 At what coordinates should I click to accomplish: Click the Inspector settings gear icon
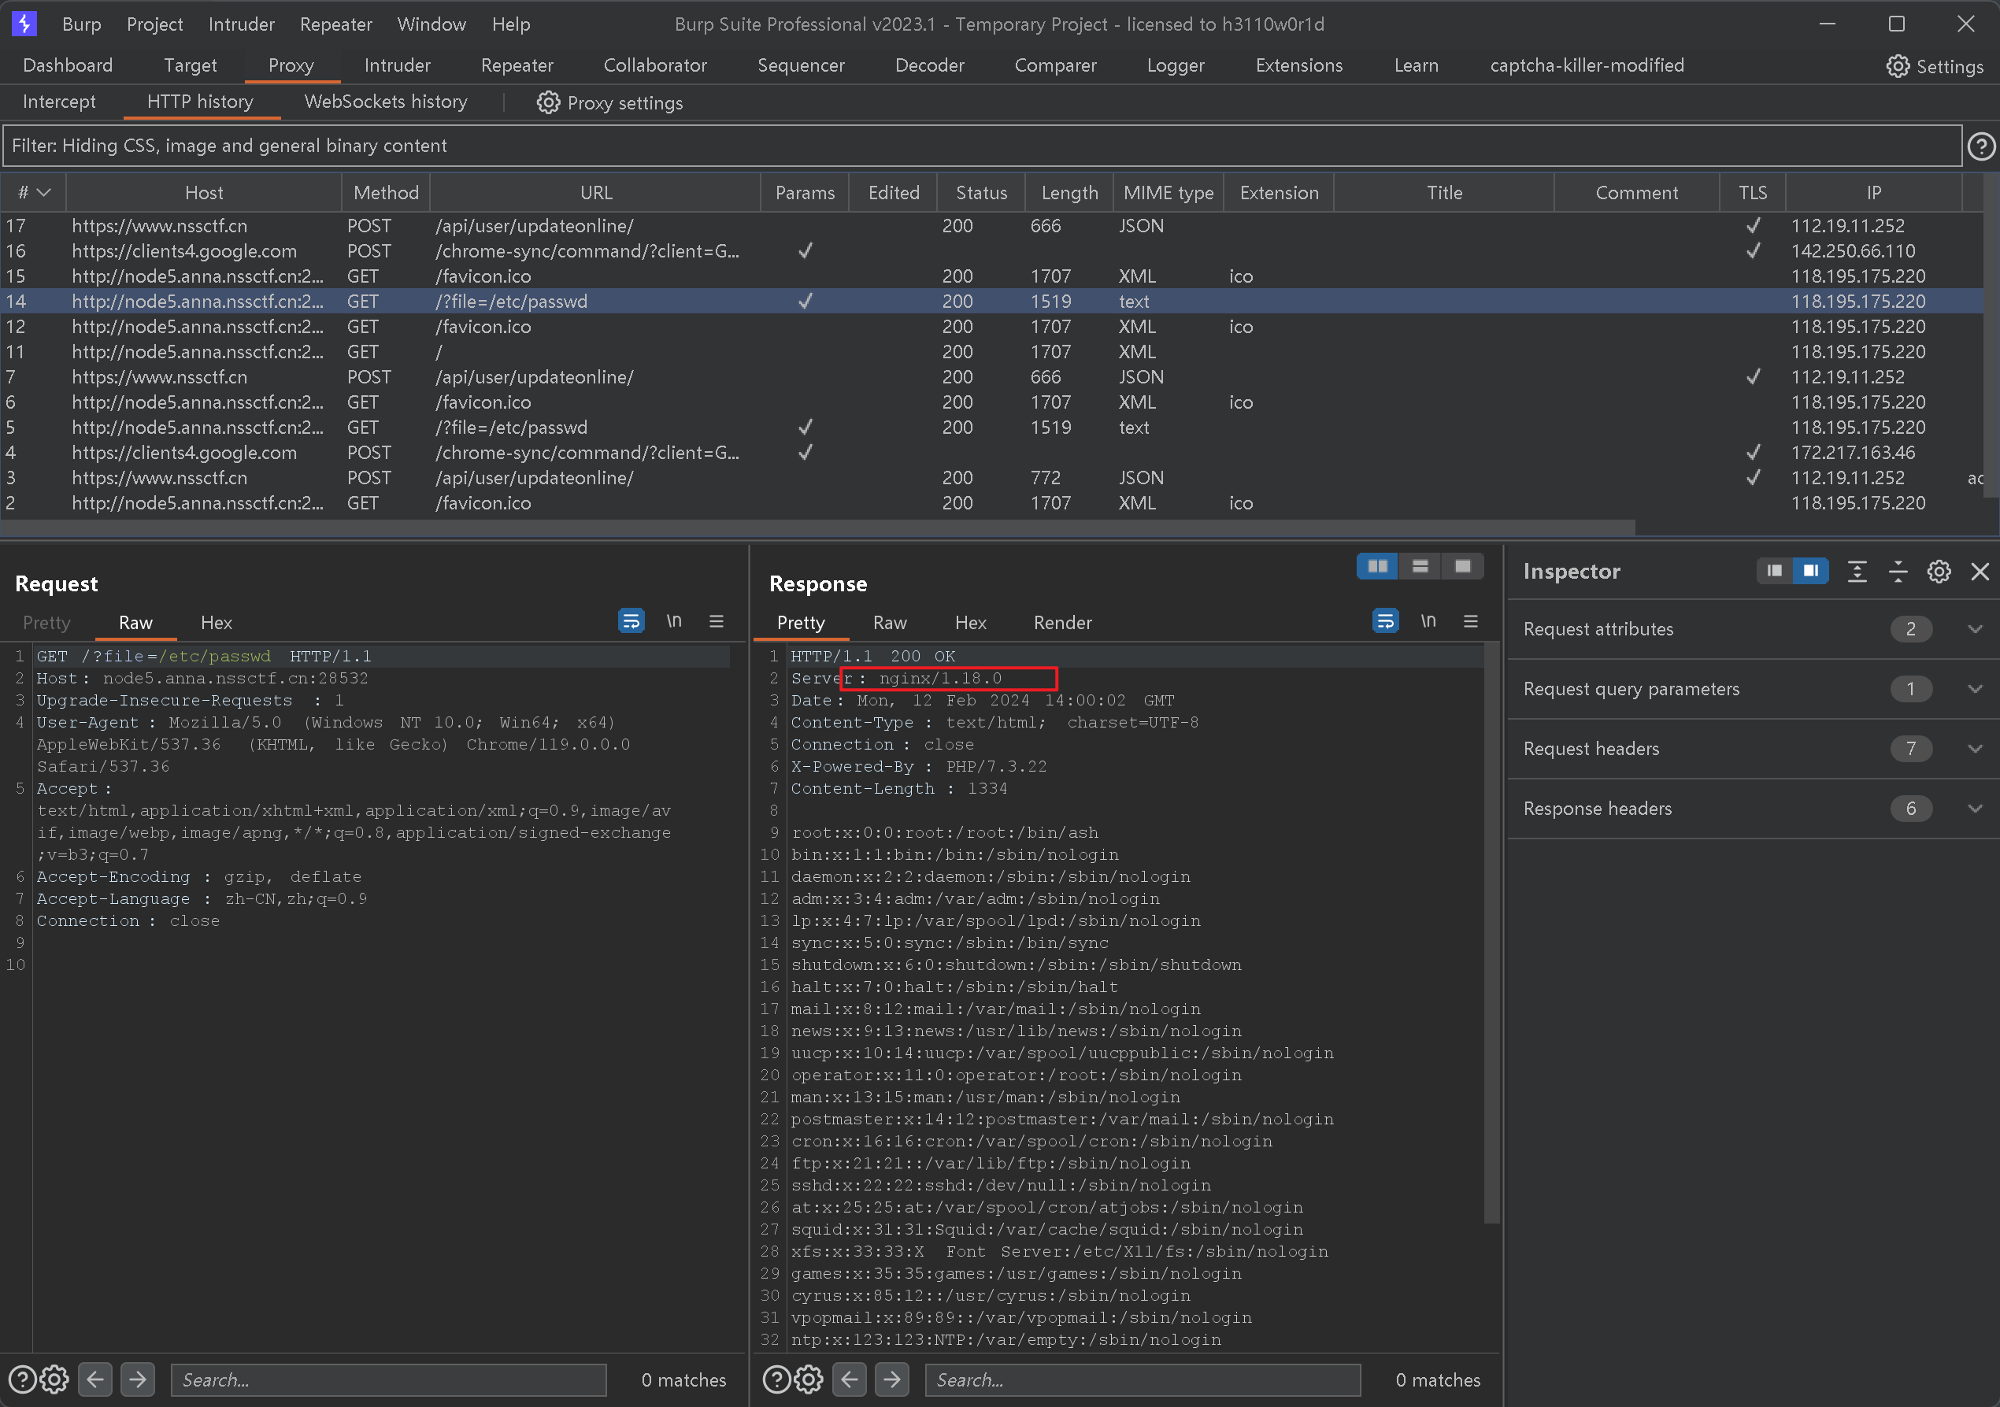1938,572
